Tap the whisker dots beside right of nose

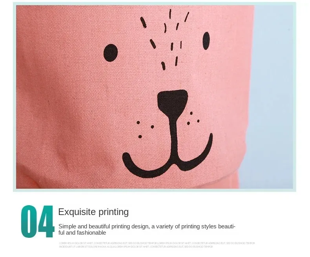pos(193,118)
